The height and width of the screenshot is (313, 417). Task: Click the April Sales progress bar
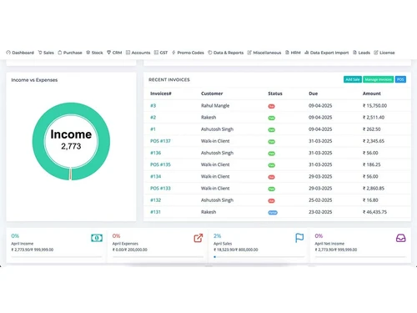pos(259,257)
